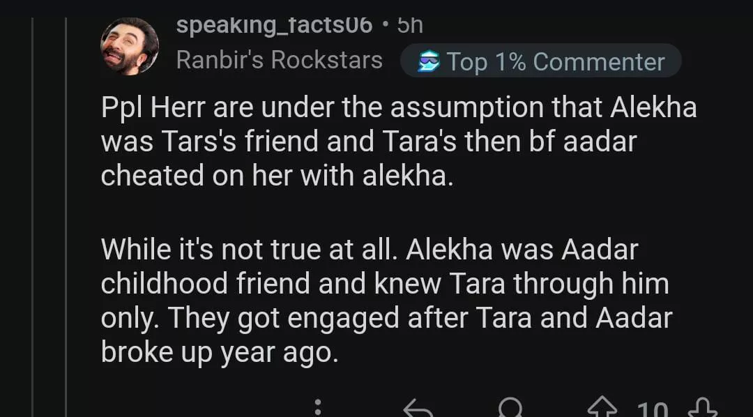The image size is (753, 417).
Task: Click the vote count showing 10
Action: [x=651, y=410]
